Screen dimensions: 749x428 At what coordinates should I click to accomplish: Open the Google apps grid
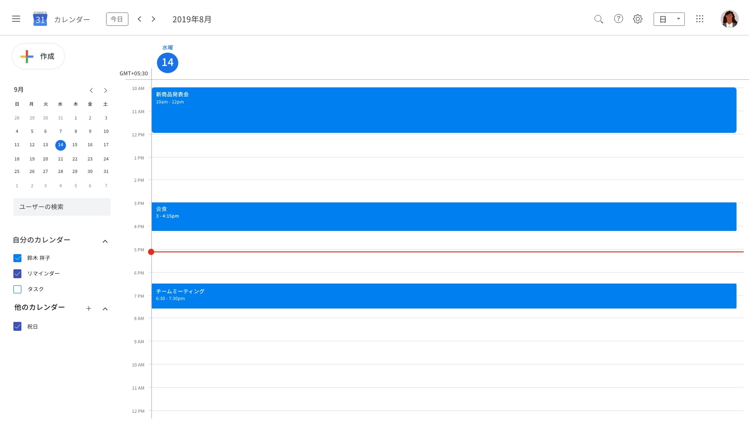click(x=700, y=19)
